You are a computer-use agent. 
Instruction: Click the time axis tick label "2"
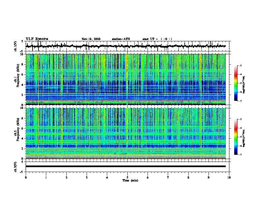66,178
